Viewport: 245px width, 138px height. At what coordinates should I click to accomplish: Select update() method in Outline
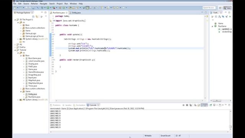click(x=227, y=29)
